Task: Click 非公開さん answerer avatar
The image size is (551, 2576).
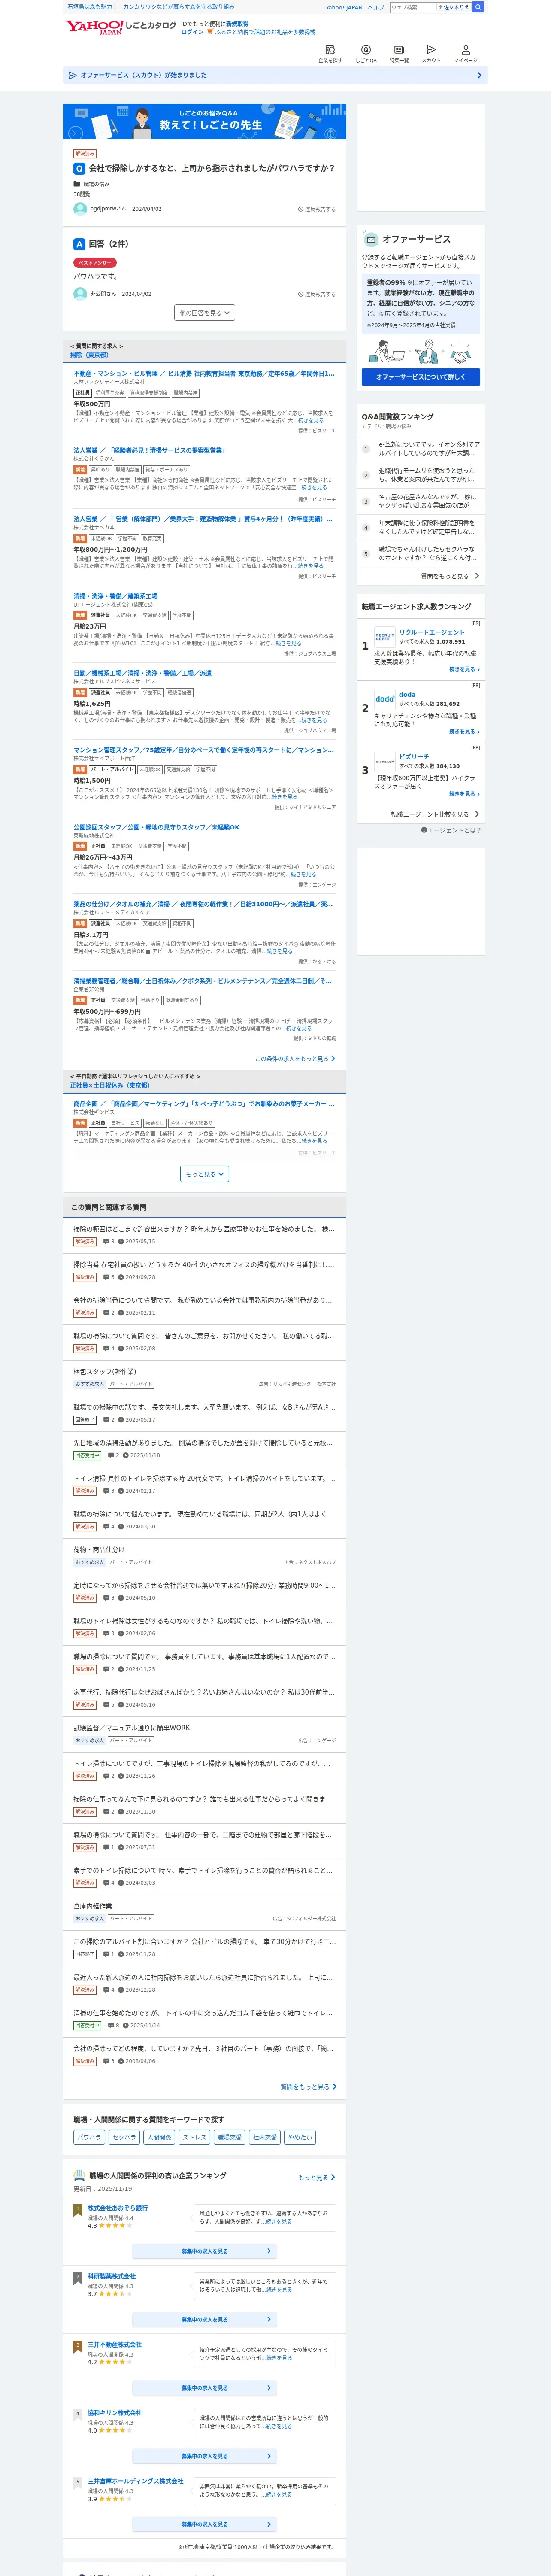Action: coord(80,294)
